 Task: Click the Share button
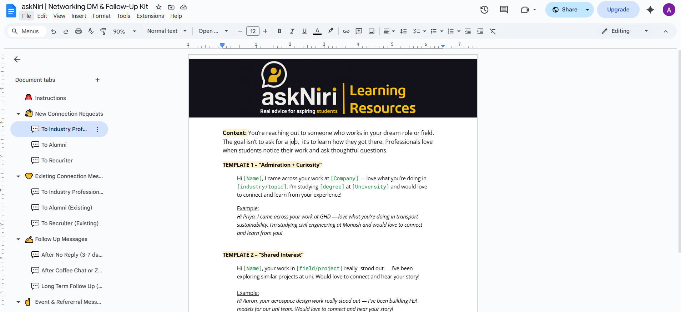[x=563, y=10]
